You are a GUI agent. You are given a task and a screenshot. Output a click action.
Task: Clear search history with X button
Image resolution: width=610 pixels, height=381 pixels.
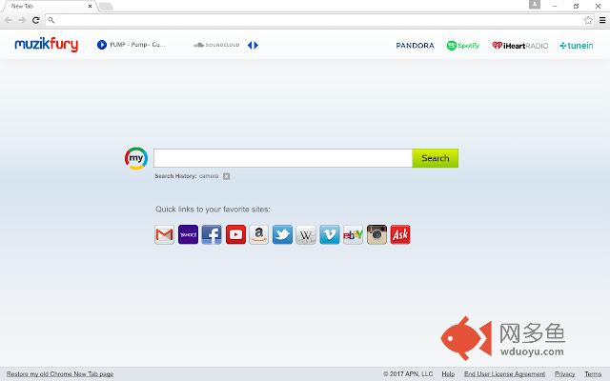227,176
